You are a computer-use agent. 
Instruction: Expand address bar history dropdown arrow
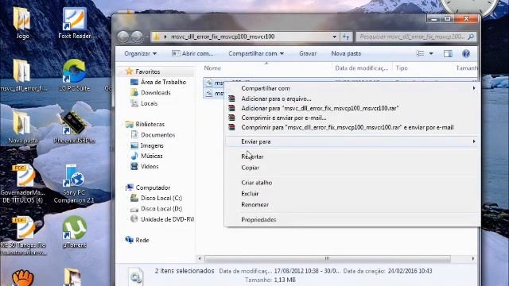click(334, 37)
